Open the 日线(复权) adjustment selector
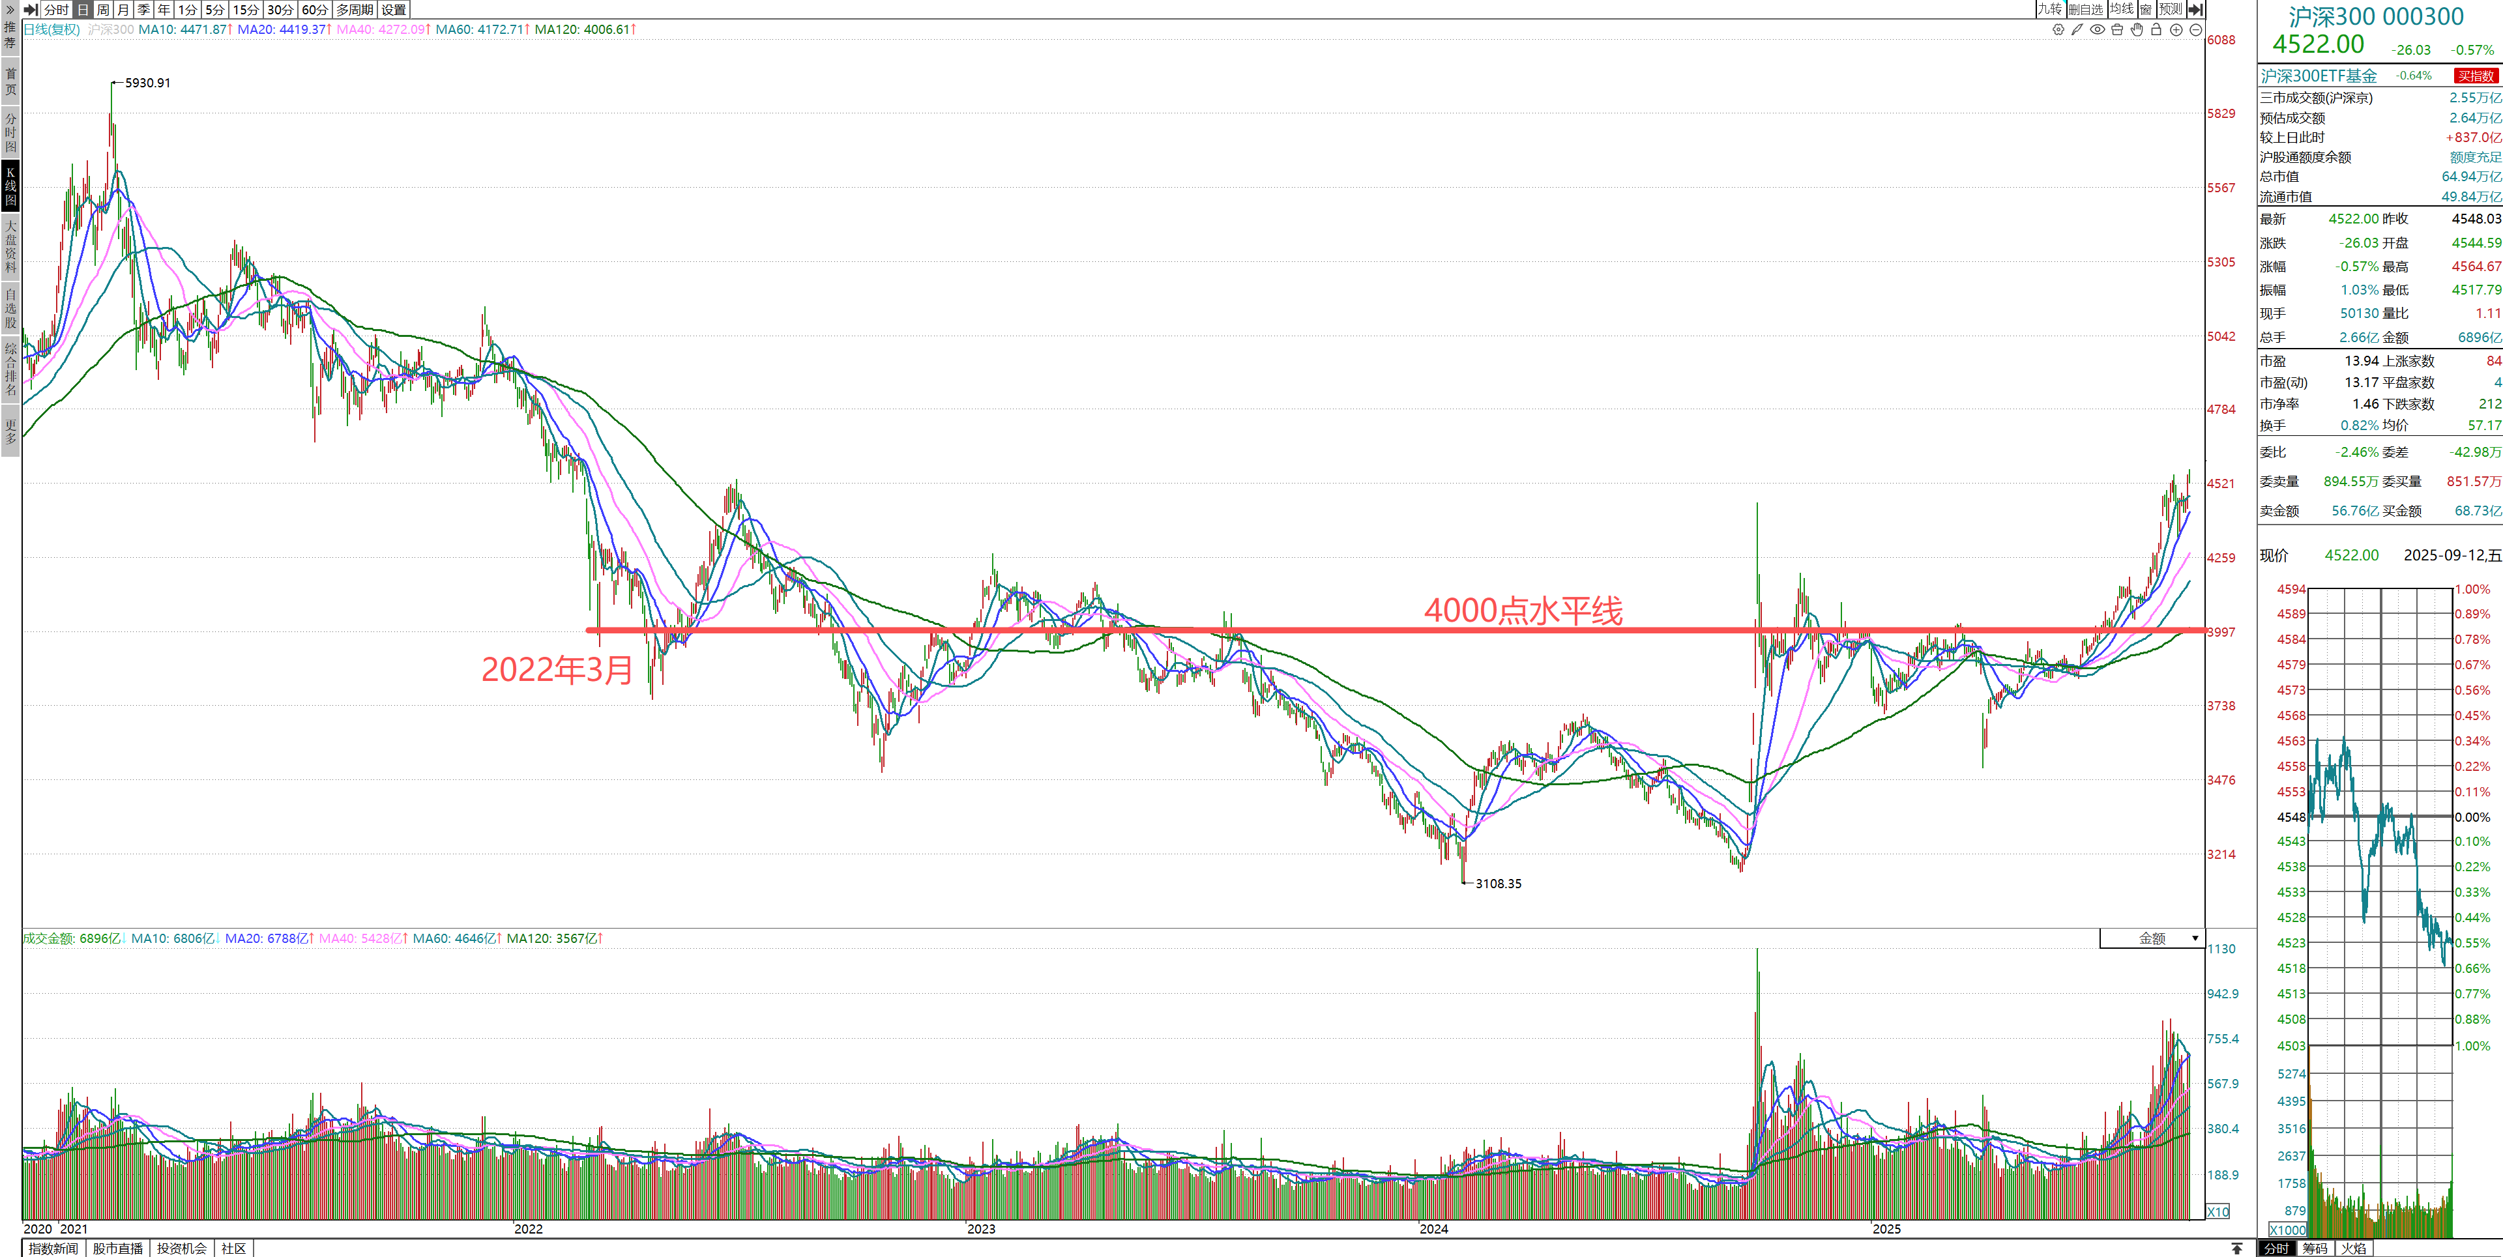This screenshot has height=1257, width=2503. click(x=51, y=29)
